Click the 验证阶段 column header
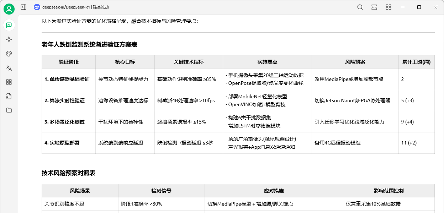444x213 pixels. coord(69,62)
